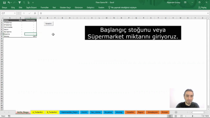The image size is (210, 118).
Task: Open the Formüller ribbon tab
Action: coord(45,8)
